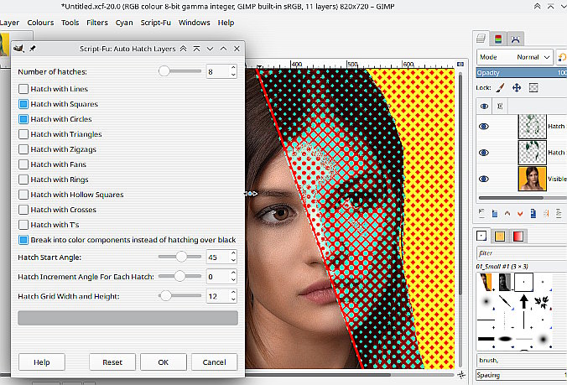
Task: Raise the layer with the up arrow icon
Action: [x=507, y=214]
